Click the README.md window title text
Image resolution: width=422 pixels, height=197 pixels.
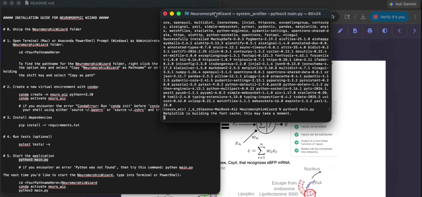click(x=42, y=3)
